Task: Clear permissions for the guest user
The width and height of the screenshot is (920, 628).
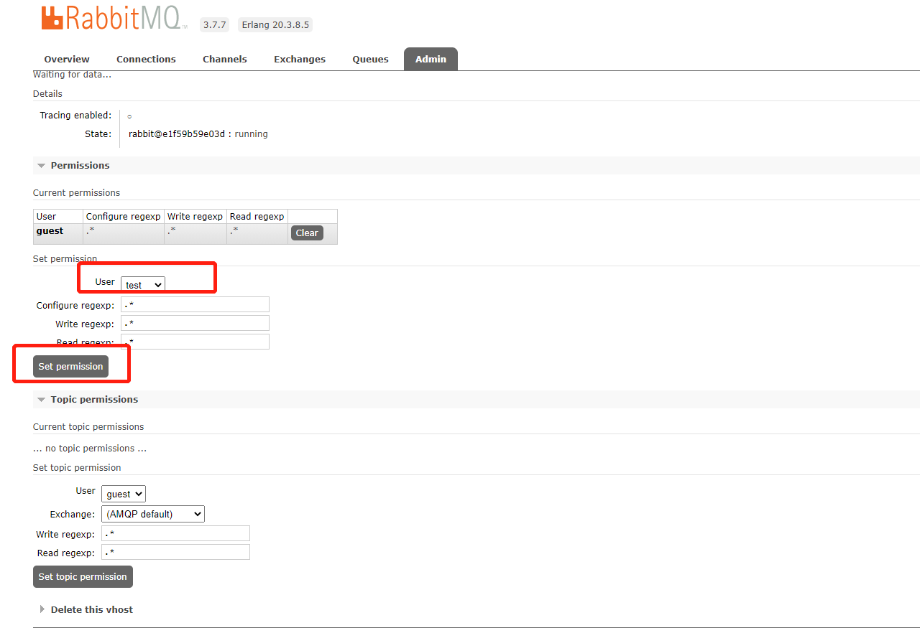Action: point(307,233)
